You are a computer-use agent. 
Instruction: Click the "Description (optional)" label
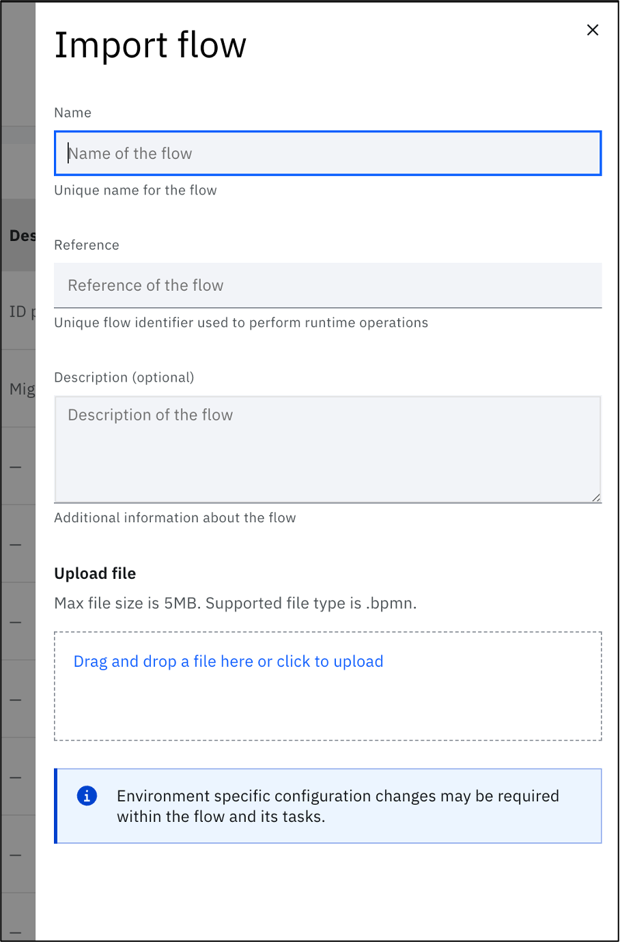[124, 377]
